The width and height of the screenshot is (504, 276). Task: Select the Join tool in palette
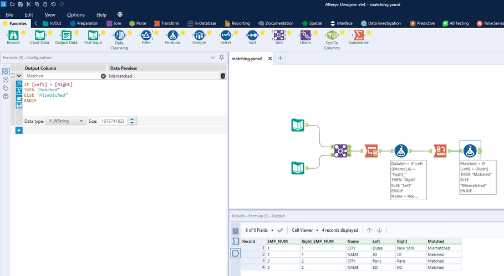click(279, 38)
